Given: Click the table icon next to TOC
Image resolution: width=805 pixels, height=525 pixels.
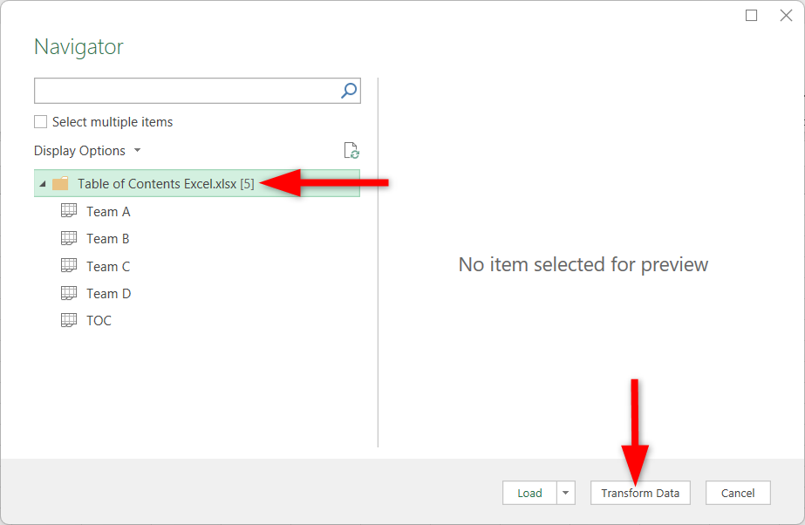Looking at the screenshot, I should pos(68,319).
